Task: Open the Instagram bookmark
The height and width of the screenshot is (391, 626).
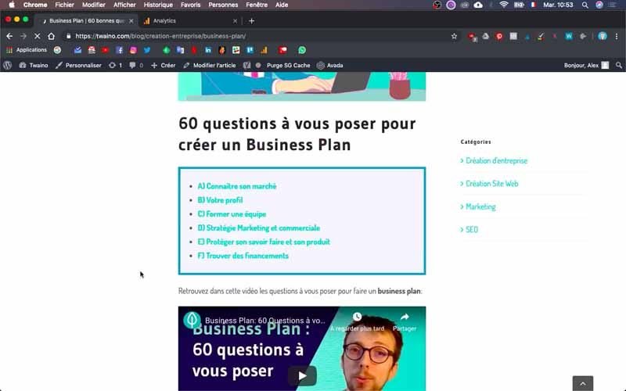Action: tap(133, 50)
